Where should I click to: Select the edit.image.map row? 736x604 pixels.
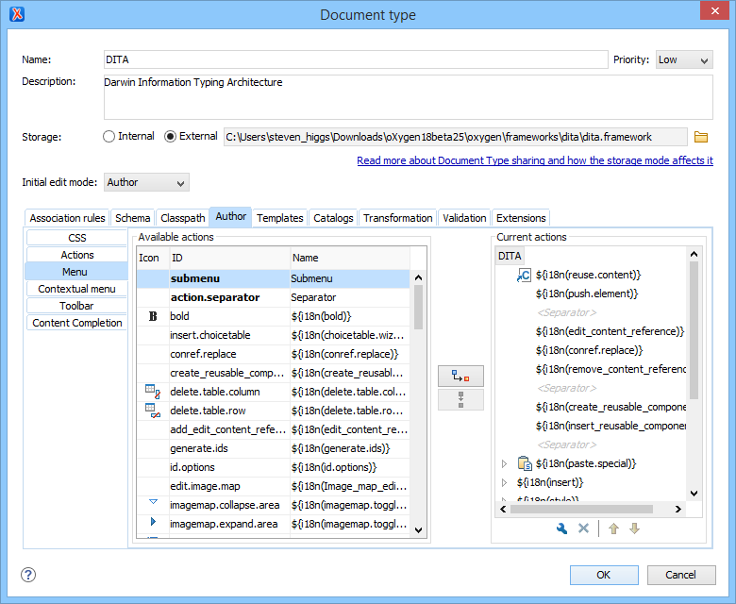coord(274,486)
